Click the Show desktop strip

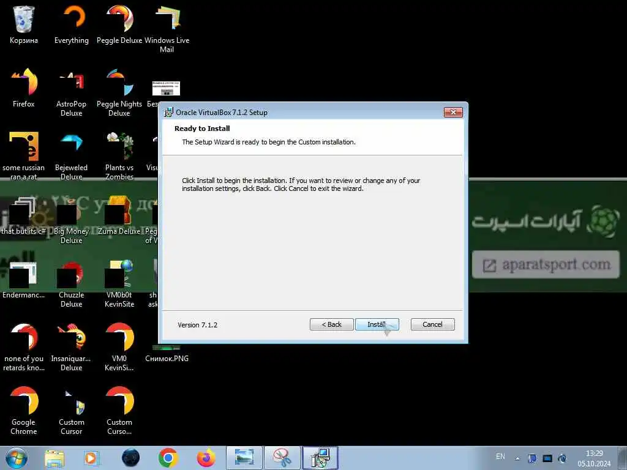coord(622,458)
